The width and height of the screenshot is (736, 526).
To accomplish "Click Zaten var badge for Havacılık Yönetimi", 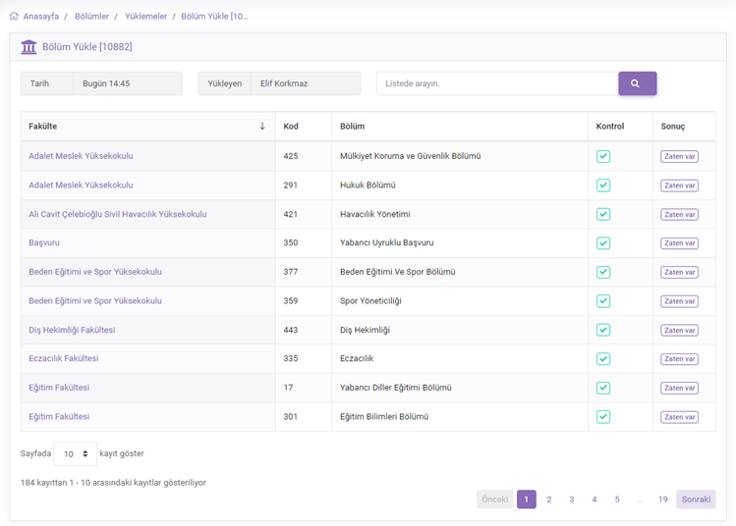I will tap(679, 214).
